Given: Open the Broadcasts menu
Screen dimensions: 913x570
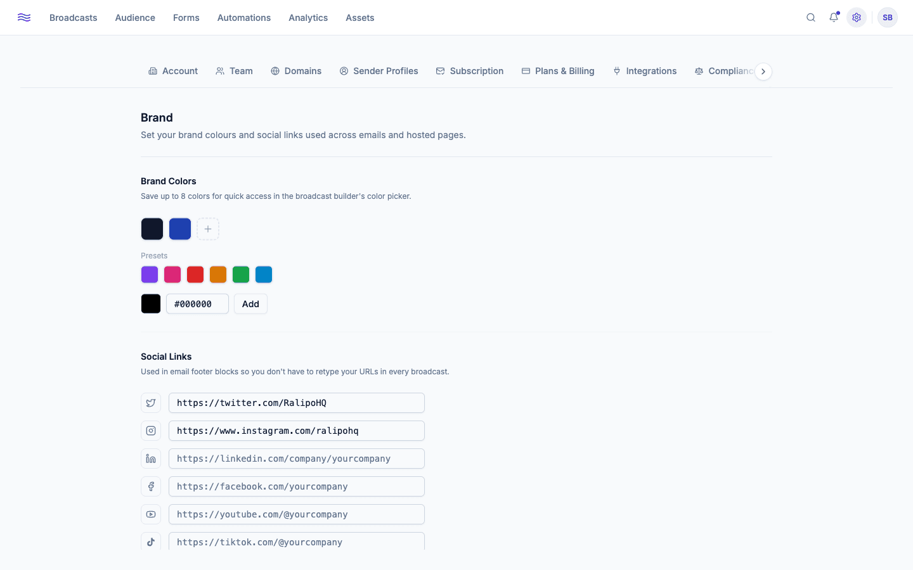Looking at the screenshot, I should [x=74, y=18].
